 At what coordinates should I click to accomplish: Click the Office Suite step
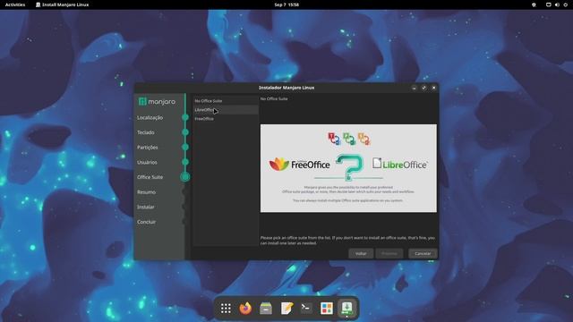tap(150, 177)
